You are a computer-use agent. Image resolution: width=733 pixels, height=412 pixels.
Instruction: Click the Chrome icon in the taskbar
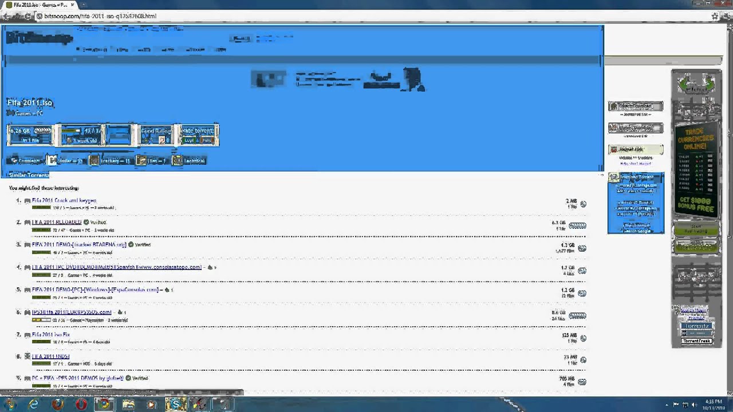pyautogui.click(x=104, y=405)
